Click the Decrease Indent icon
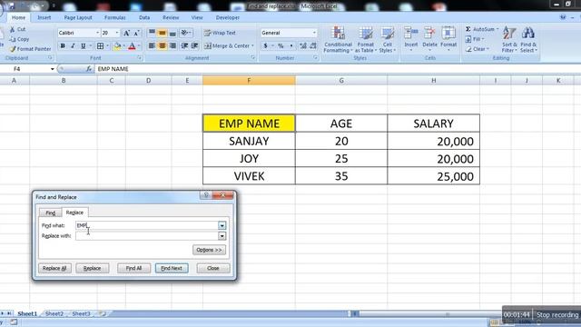This screenshot has height=327, width=581. [184, 46]
